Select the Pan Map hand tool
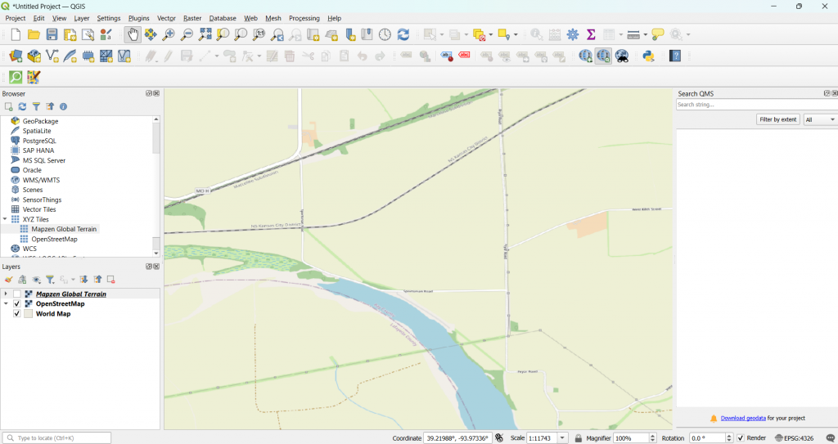Screen dimensions: 838x444 [133, 34]
